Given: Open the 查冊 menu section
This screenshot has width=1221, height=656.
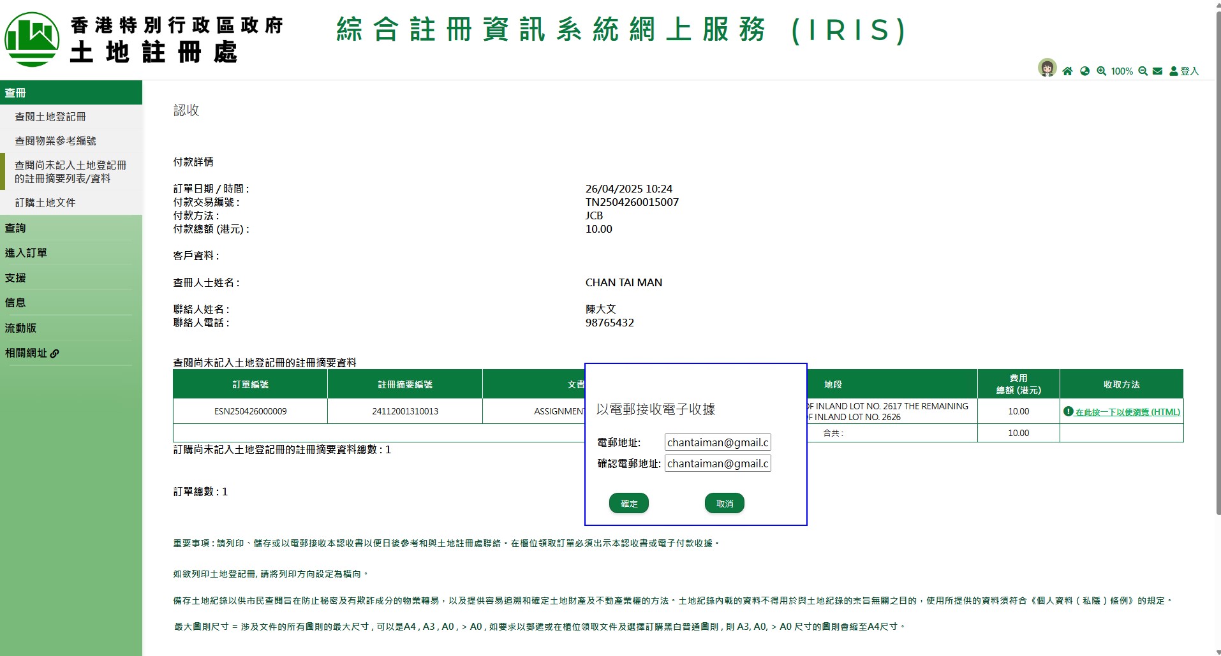Looking at the screenshot, I should pos(71,92).
